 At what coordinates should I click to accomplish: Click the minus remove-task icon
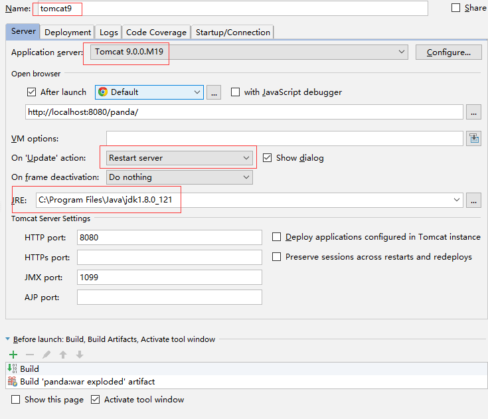click(30, 355)
